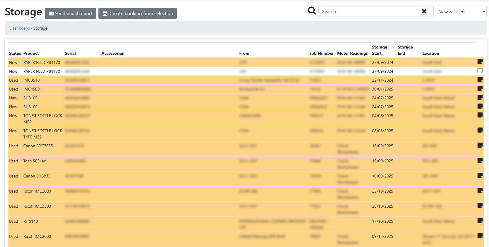Click the Storage Start column header
Screen dimensions: 489x247
[380, 50]
